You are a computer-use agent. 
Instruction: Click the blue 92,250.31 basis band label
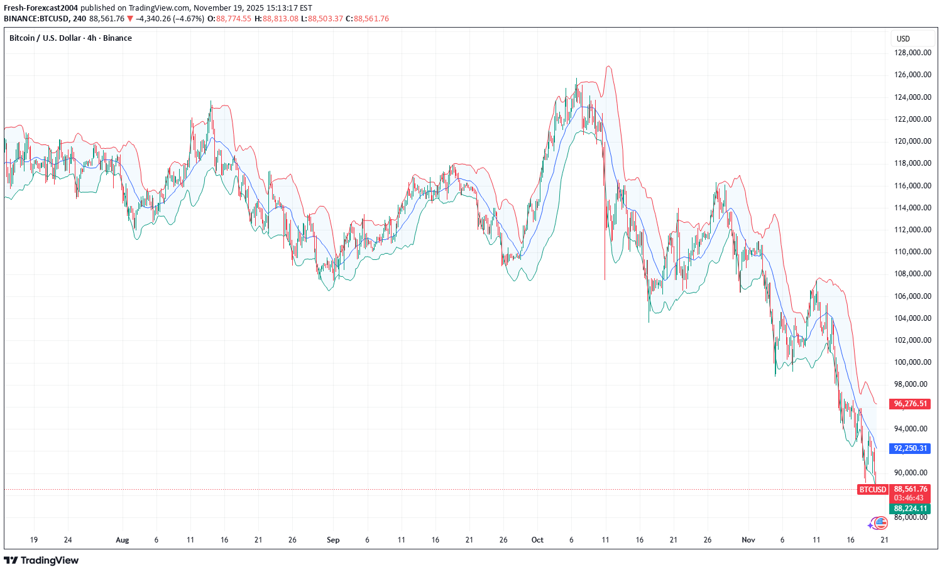pos(909,448)
